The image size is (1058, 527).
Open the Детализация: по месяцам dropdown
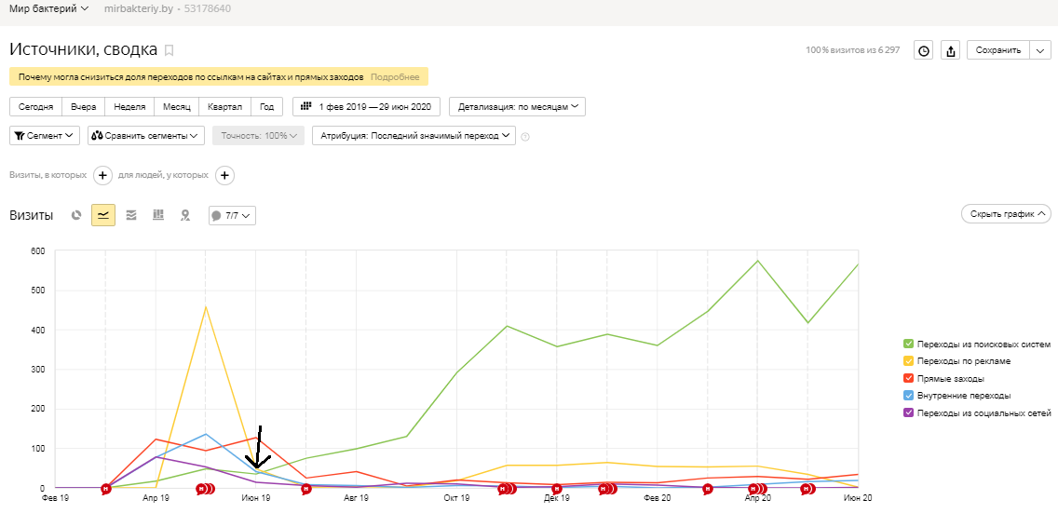(518, 107)
